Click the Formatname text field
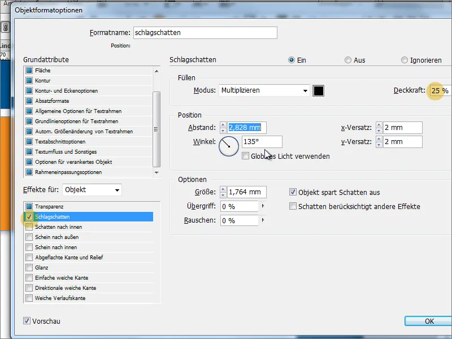Screen dimensions: 452x339 [x=205, y=33]
